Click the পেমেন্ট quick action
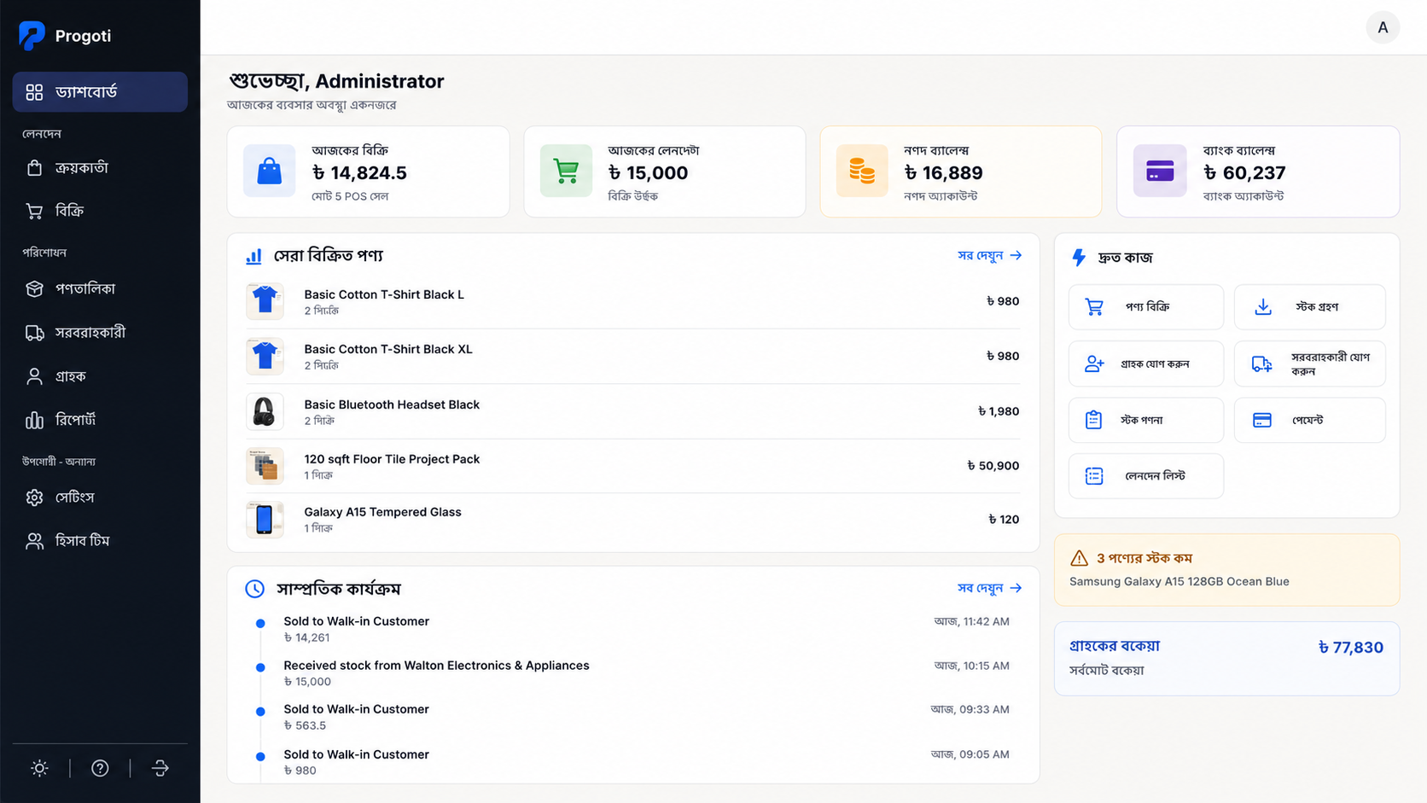 [x=1309, y=420]
